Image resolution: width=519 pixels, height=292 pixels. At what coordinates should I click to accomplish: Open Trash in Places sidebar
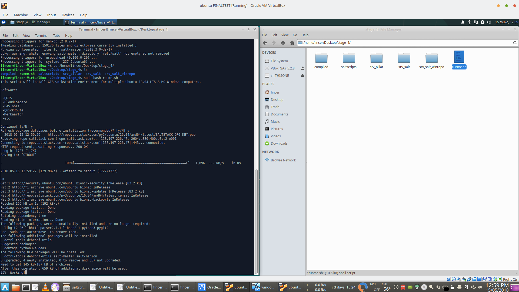275,107
